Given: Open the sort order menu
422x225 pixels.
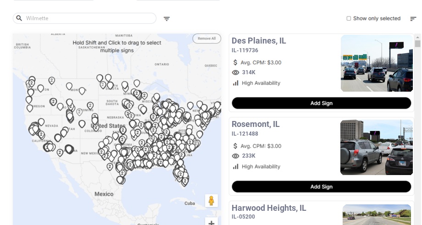Looking at the screenshot, I should (413, 19).
